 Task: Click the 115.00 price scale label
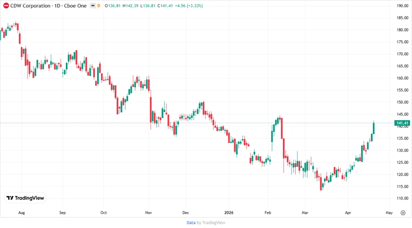point(402,186)
